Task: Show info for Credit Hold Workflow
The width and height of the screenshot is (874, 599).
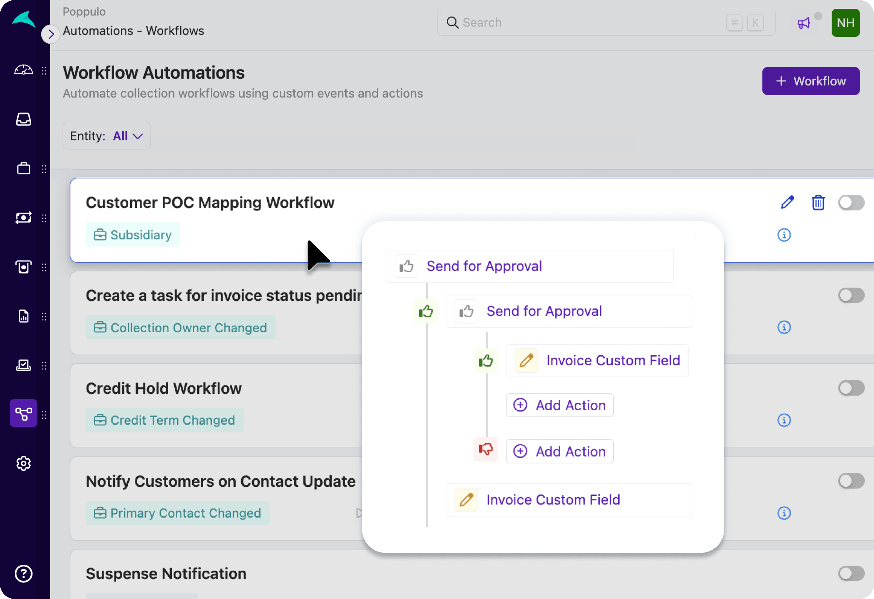Action: [x=784, y=420]
